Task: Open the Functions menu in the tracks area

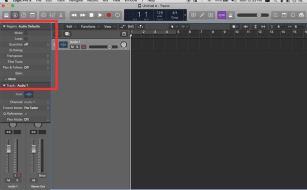Action: (x=90, y=27)
